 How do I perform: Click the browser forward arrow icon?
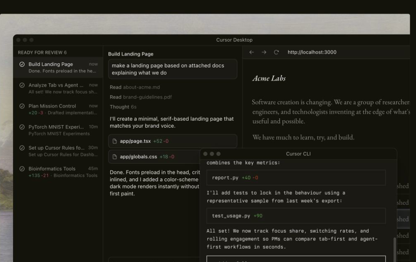(x=264, y=52)
